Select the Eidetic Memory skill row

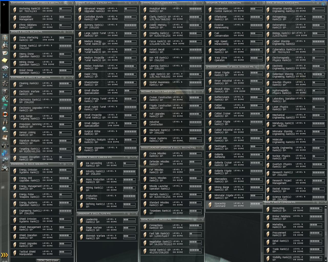point(172,26)
